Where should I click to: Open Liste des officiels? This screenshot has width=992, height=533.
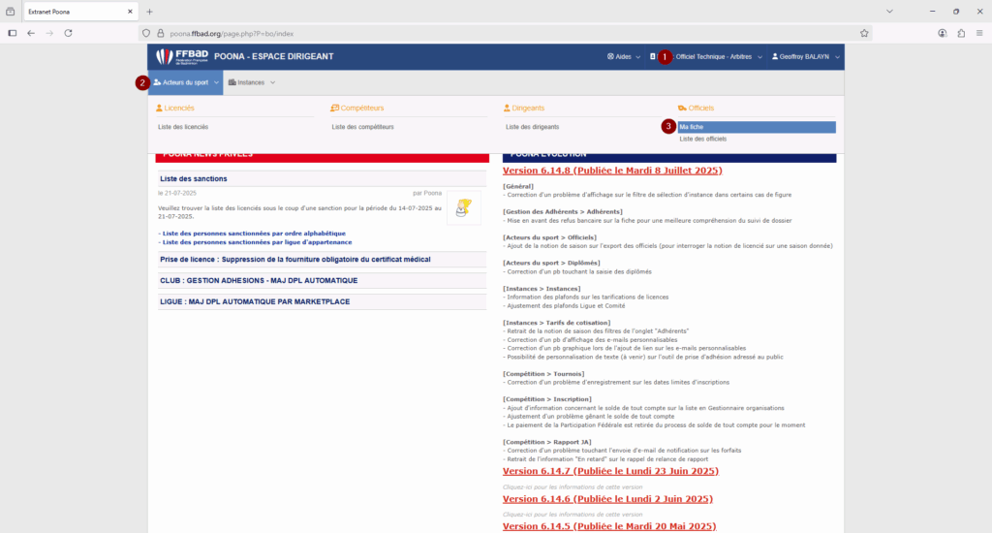coord(703,139)
